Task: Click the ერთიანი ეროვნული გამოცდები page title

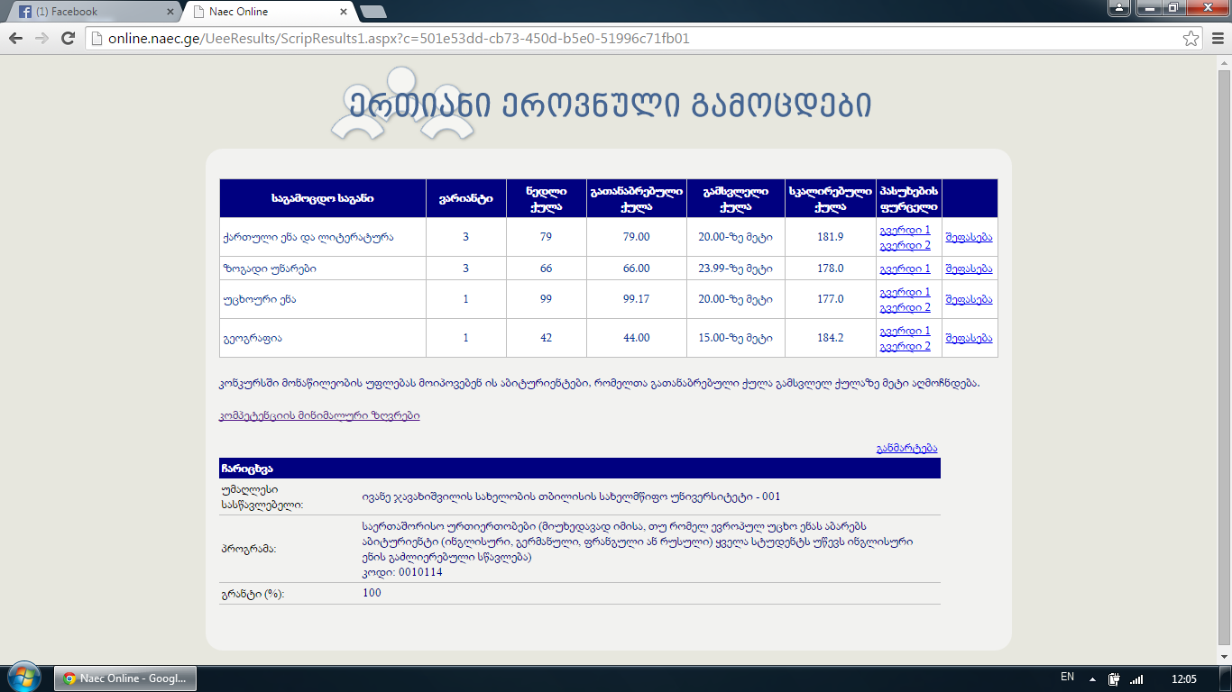Action: (x=610, y=105)
